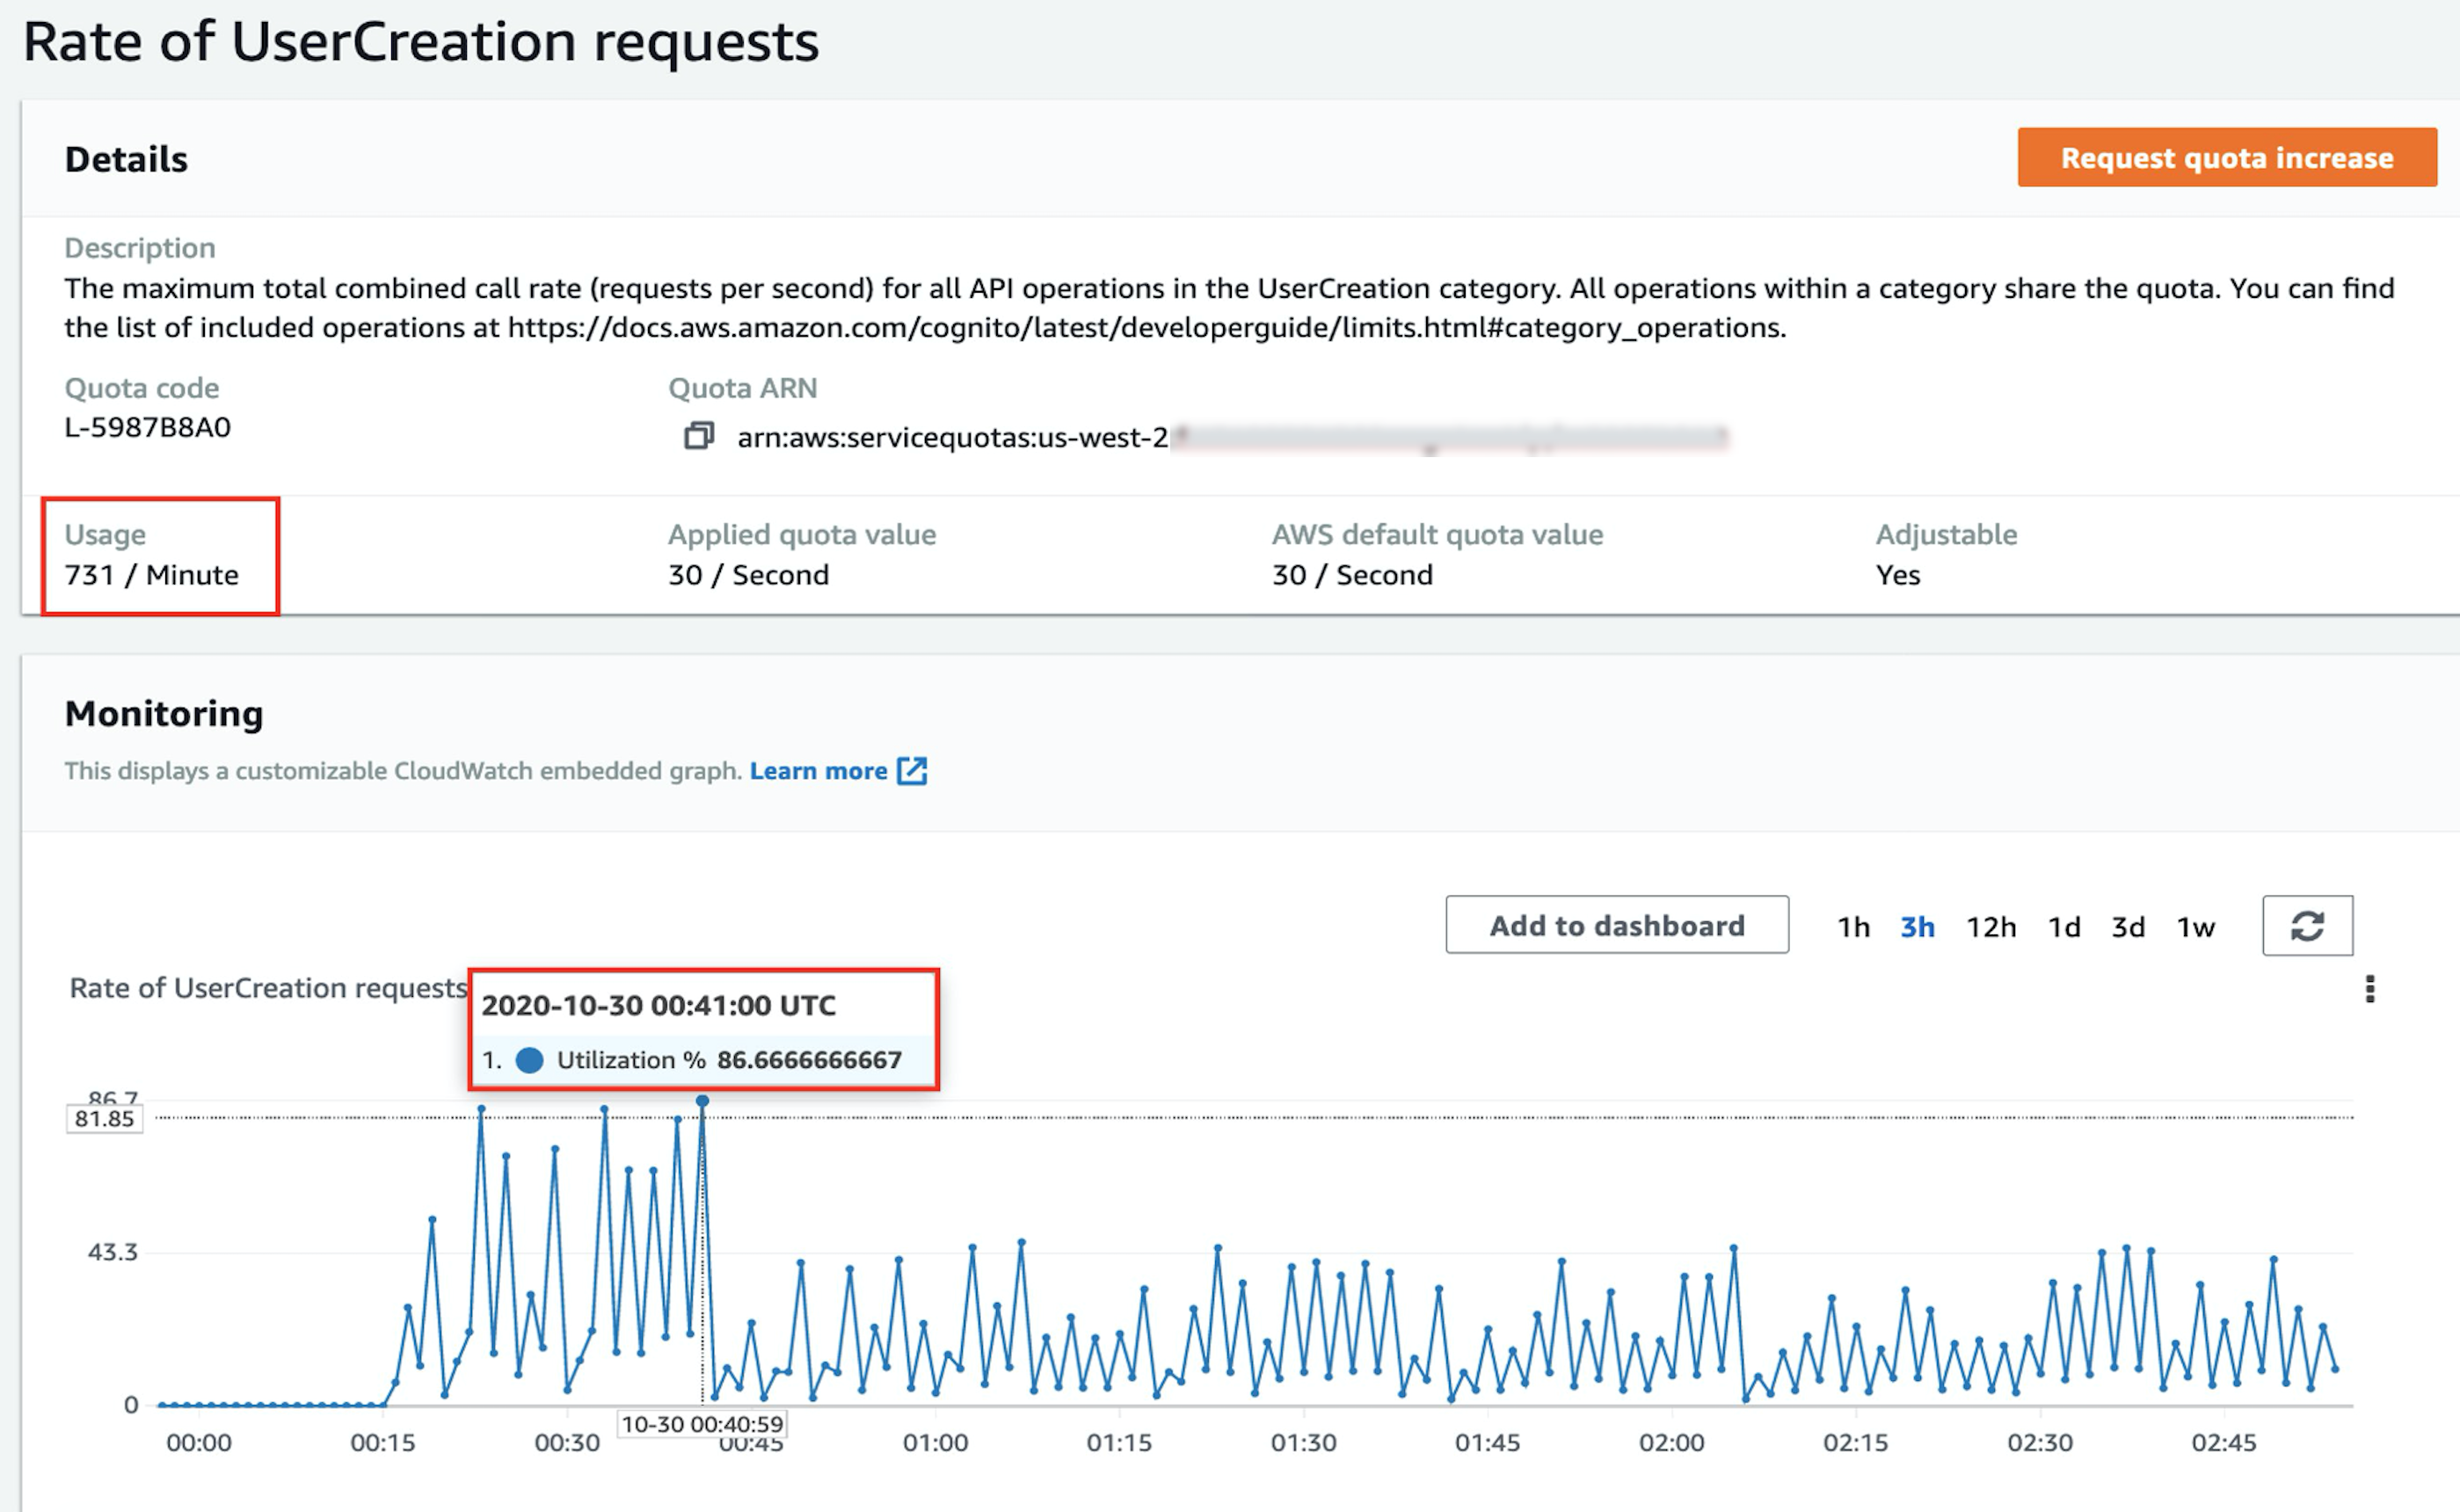Click the Applied quota value 30 / Second
The width and height of the screenshot is (2460, 1512).
[x=748, y=574]
